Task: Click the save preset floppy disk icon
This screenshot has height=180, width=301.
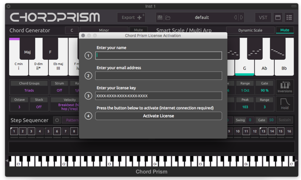Action: coord(160,18)
